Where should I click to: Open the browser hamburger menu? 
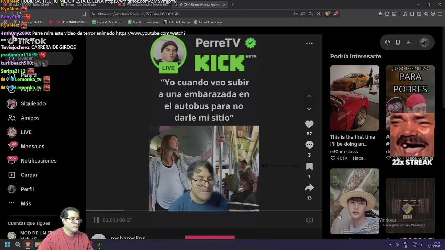(x=440, y=14)
